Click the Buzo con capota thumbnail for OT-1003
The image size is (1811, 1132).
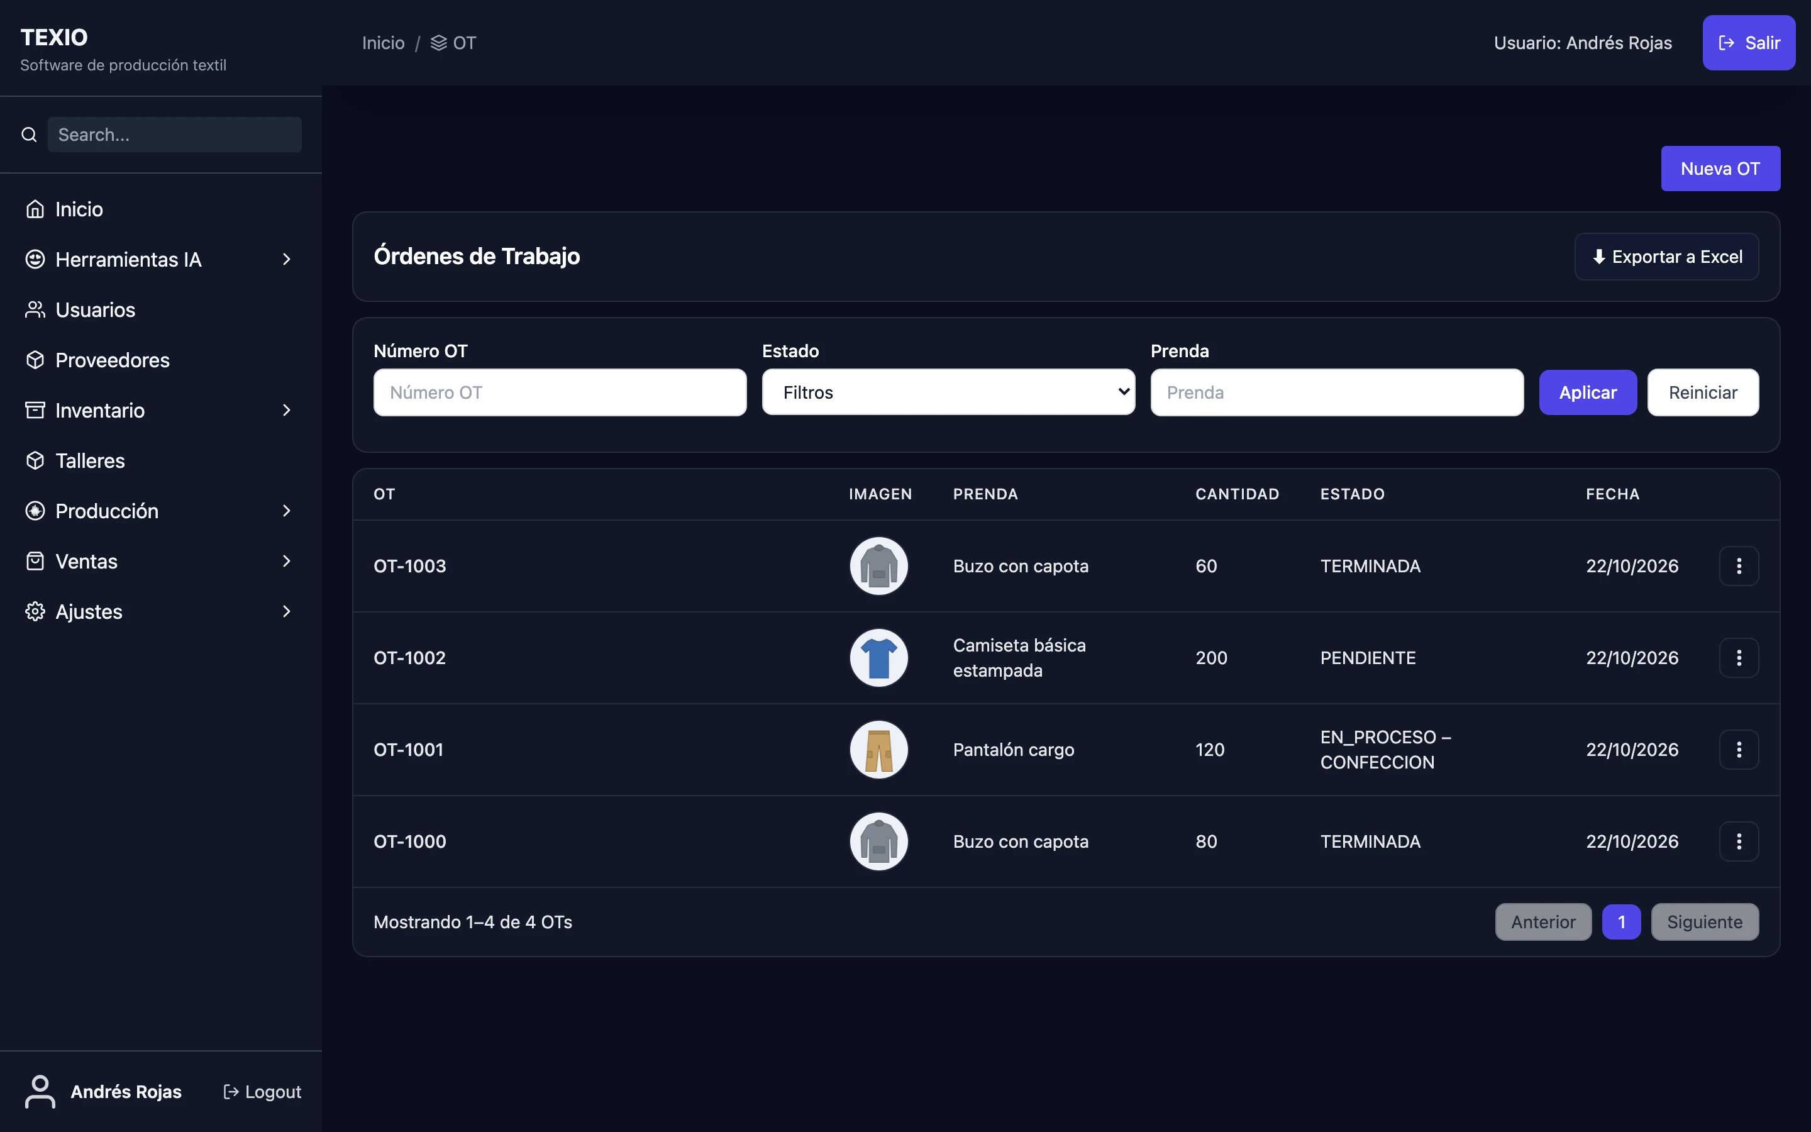coord(878,566)
